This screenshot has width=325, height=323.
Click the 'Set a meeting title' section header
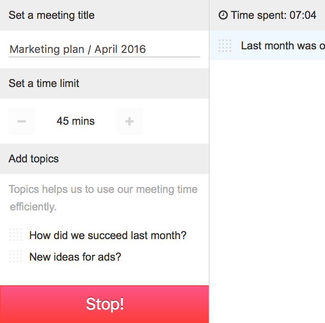pyautogui.click(x=105, y=15)
